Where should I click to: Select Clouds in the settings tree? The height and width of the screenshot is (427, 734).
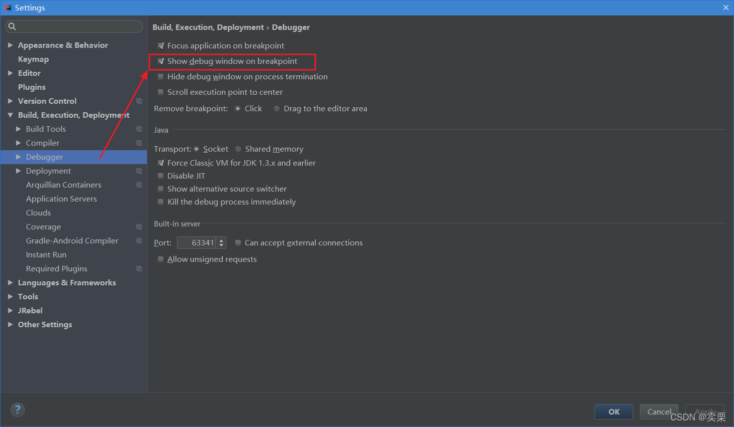[38, 213]
